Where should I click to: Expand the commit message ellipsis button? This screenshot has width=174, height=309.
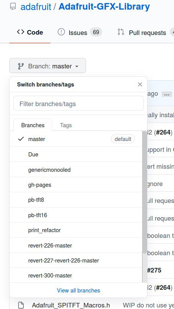click(x=167, y=94)
